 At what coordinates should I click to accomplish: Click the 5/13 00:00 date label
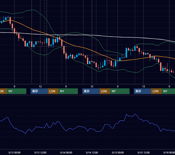[14, 152]
